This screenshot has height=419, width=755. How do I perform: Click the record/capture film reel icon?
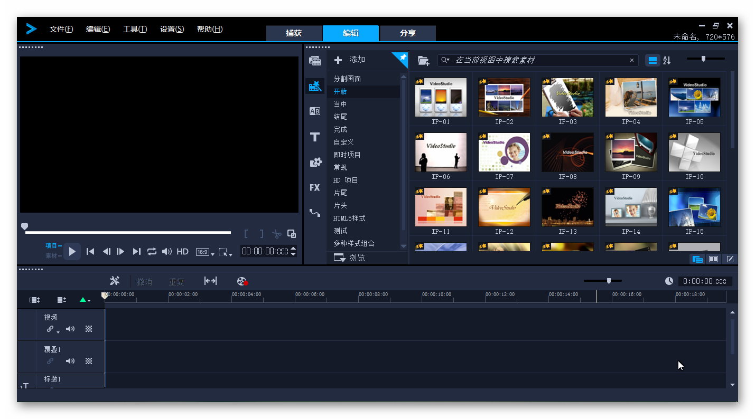(x=243, y=281)
